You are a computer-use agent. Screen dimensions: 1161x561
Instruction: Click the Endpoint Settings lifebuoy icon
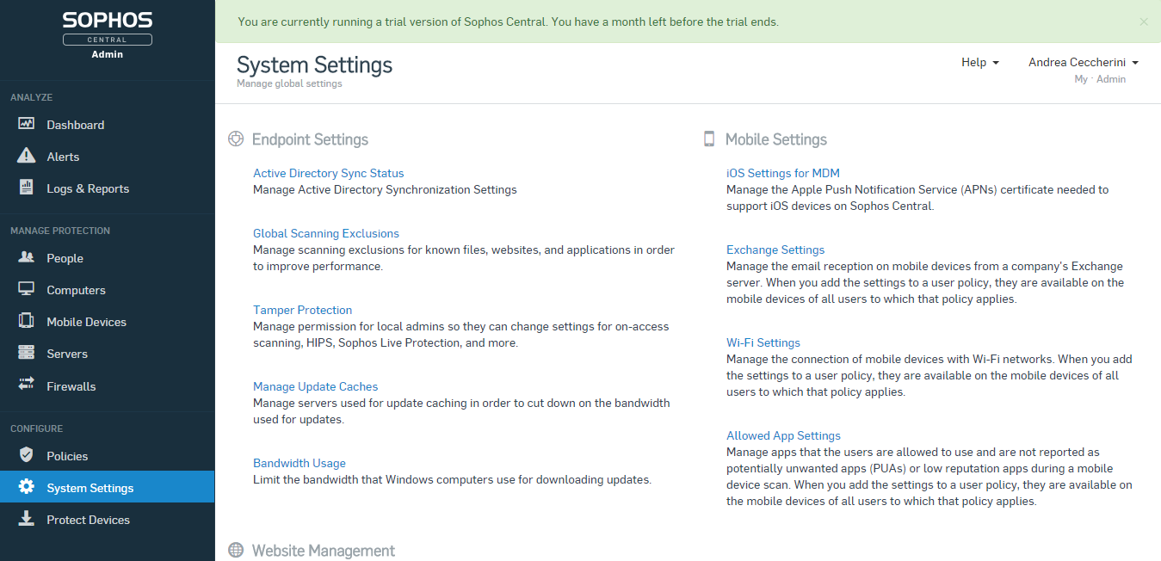click(236, 139)
